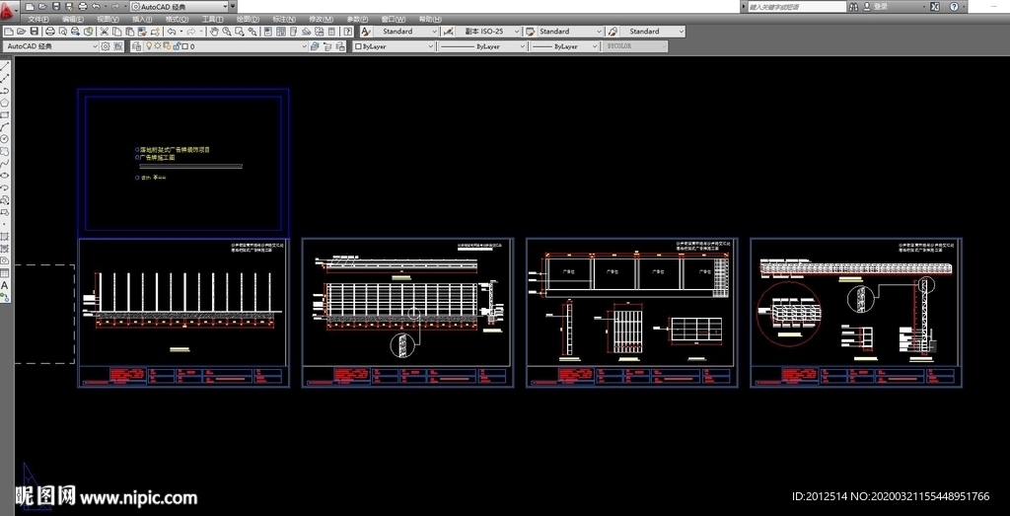1010x516 pixels.
Task: Toggle the layer lock padlock icon
Action: pyautogui.click(x=176, y=46)
